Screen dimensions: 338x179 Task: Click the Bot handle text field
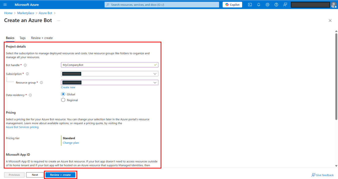(x=107, y=65)
